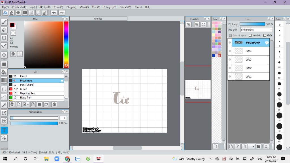Select the Magic wand tool

click(x=4, y=105)
